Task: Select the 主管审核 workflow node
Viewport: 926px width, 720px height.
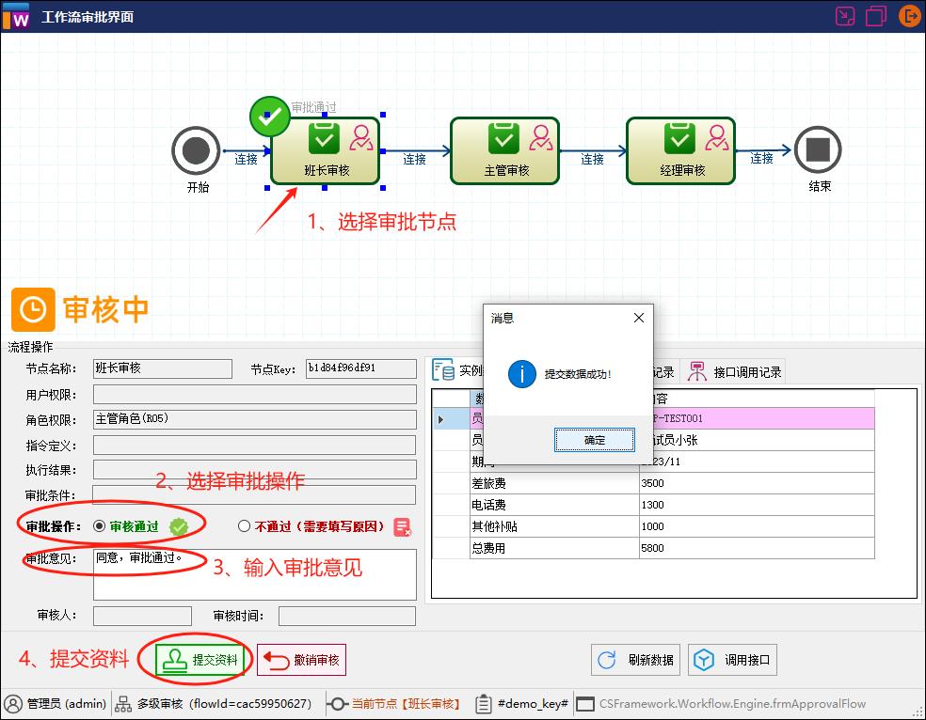Action: pos(504,150)
